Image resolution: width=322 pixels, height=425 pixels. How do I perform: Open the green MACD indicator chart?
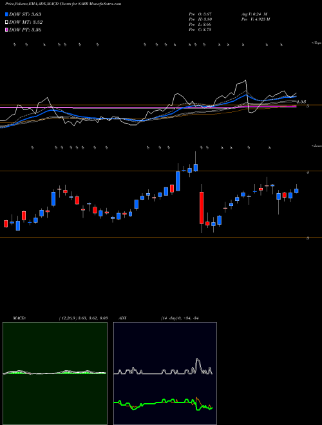click(x=55, y=373)
